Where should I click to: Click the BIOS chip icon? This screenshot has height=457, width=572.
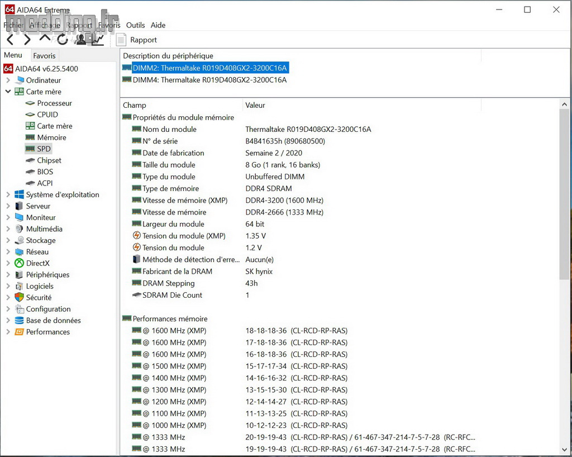coord(30,172)
